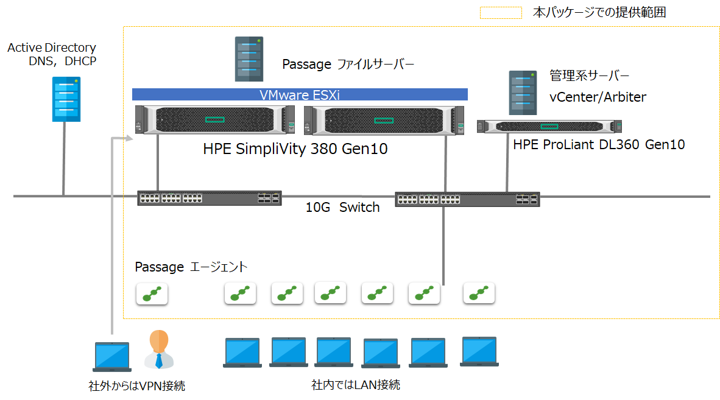720x400 pixels.
Task: Click the "vCenter/Arbiter" text
Action: (598, 97)
